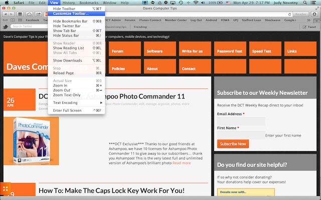Screen dimensions: 321x200
Task: Choose Zoom Out
Action: 77,90
